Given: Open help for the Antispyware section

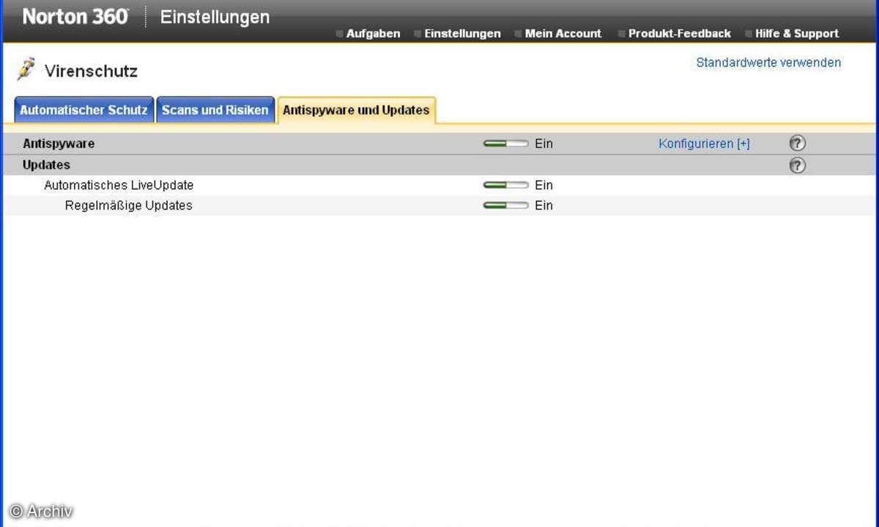Looking at the screenshot, I should pyautogui.click(x=798, y=143).
